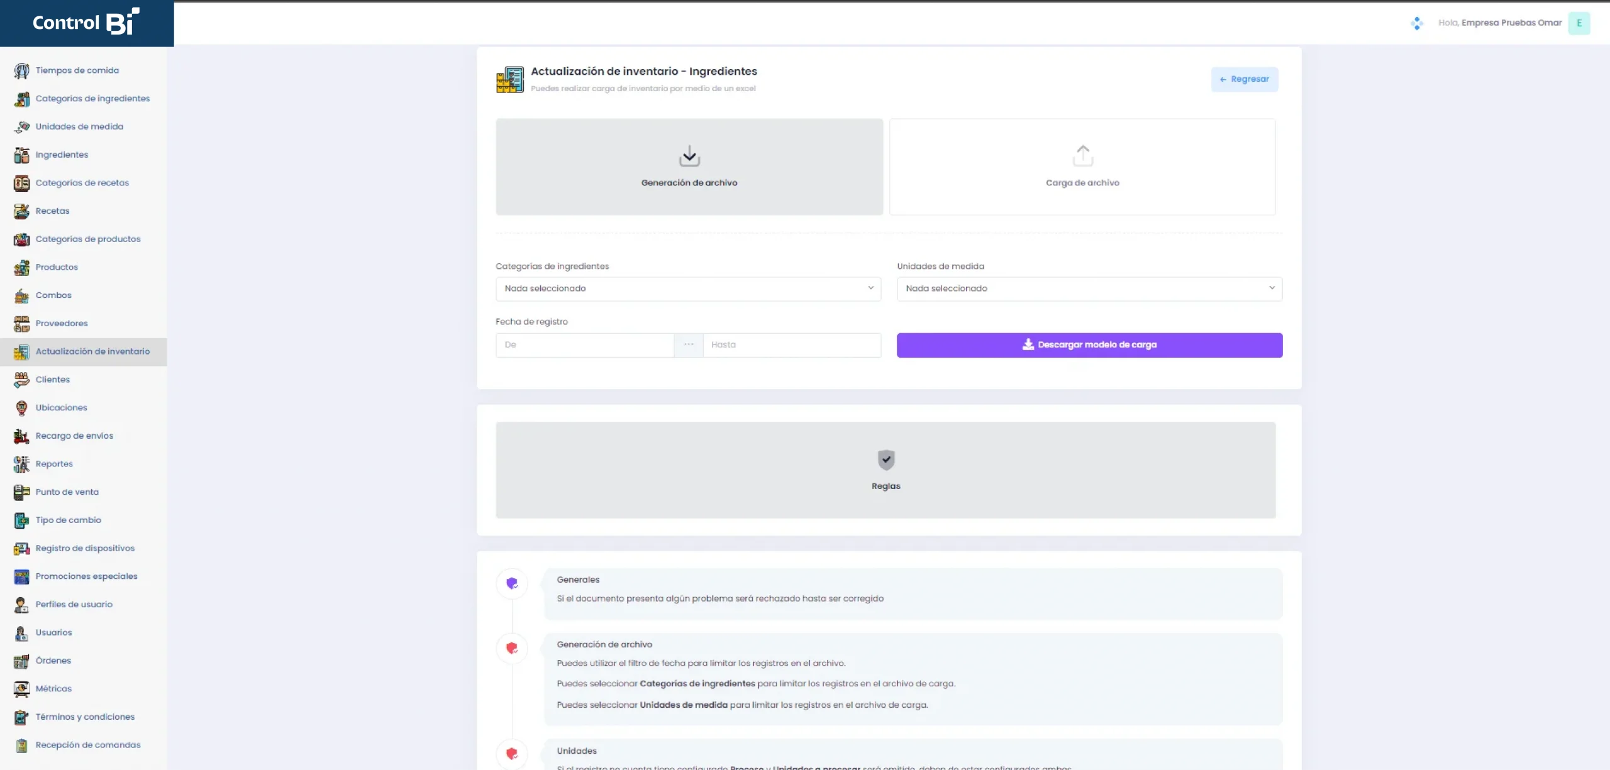Screen dimensions: 1610x770
Task: Click the Unidades de medida sidebar icon
Action: pos(21,127)
